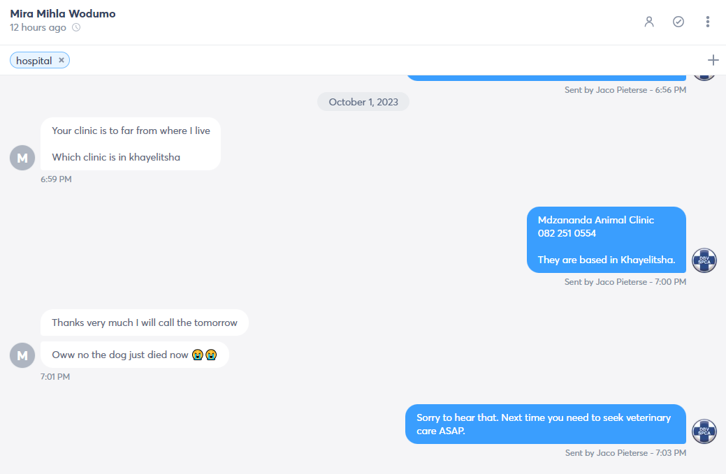This screenshot has width=726, height=474.
Task: Remove the hospital tag
Action: pyautogui.click(x=61, y=60)
